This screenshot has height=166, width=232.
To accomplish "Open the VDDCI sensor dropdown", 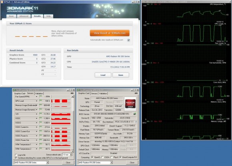I will [x=36, y=123].
